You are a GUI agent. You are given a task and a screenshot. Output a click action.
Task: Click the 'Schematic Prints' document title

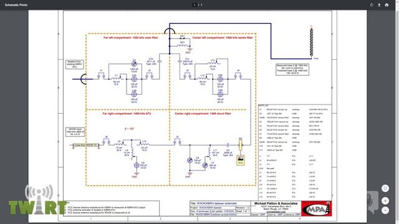[x=16, y=5]
